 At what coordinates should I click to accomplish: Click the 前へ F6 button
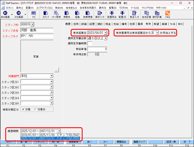point(90,142)
